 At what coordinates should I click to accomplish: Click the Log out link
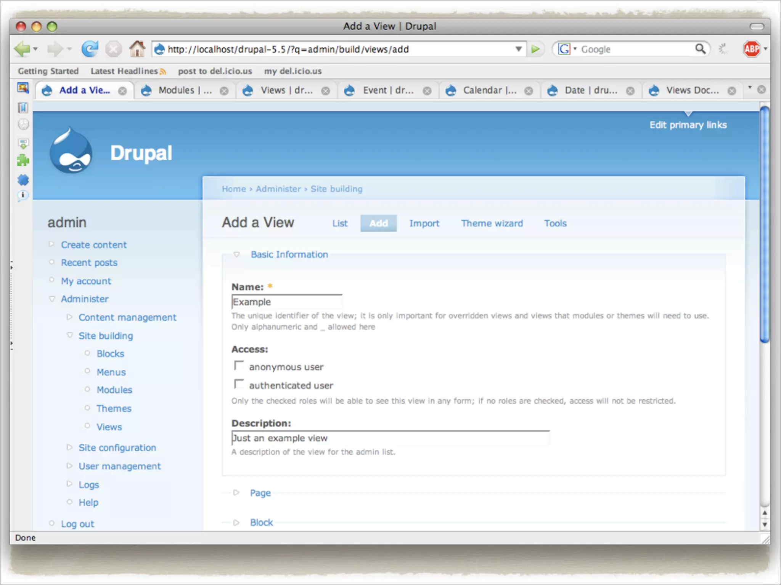point(77,524)
